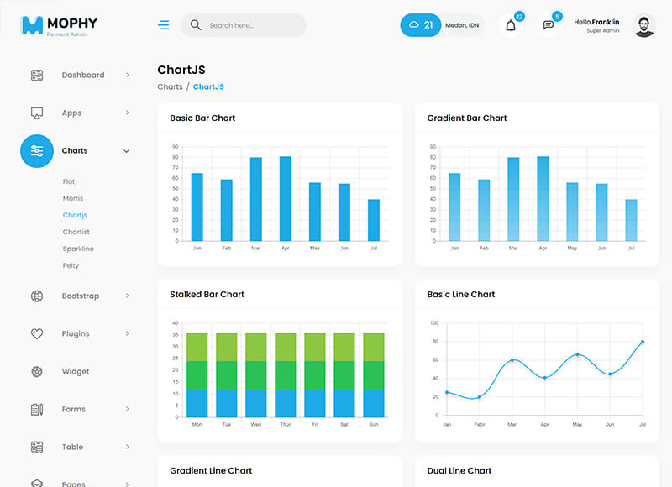Click the Charts breadcrumb link

coord(170,87)
